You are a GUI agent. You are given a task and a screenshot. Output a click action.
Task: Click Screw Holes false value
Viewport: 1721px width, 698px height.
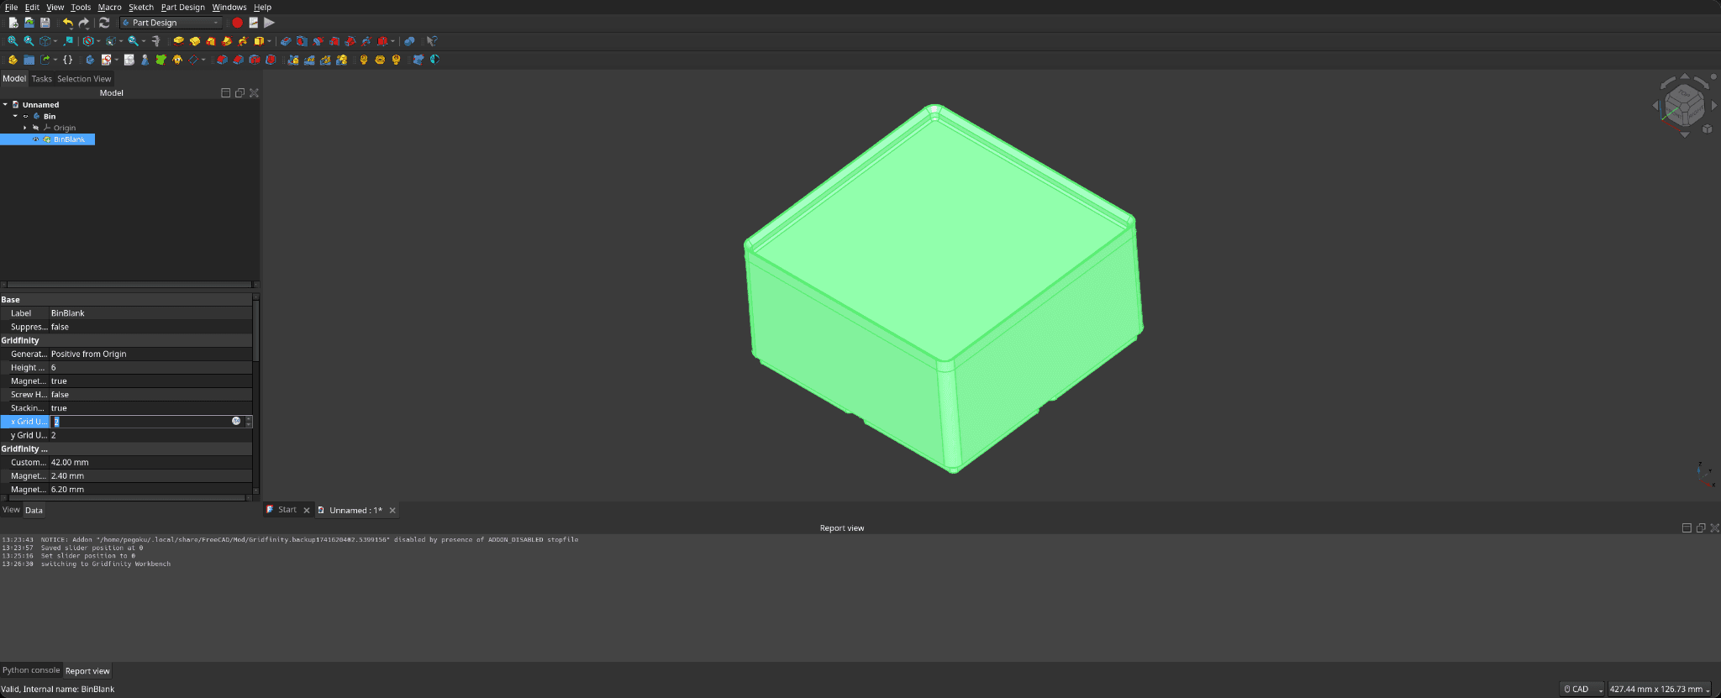coord(150,395)
